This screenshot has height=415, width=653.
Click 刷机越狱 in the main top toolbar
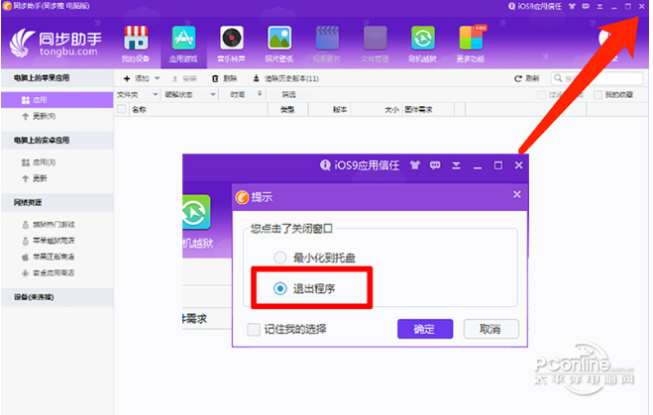423,44
